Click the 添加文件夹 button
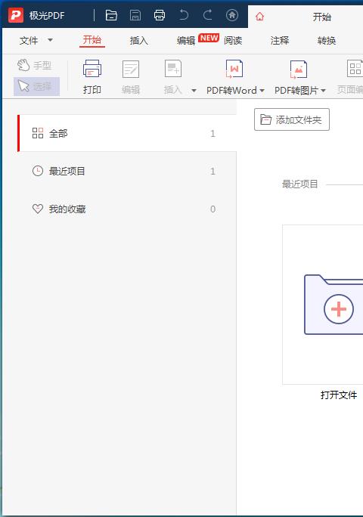The image size is (363, 517). (292, 119)
